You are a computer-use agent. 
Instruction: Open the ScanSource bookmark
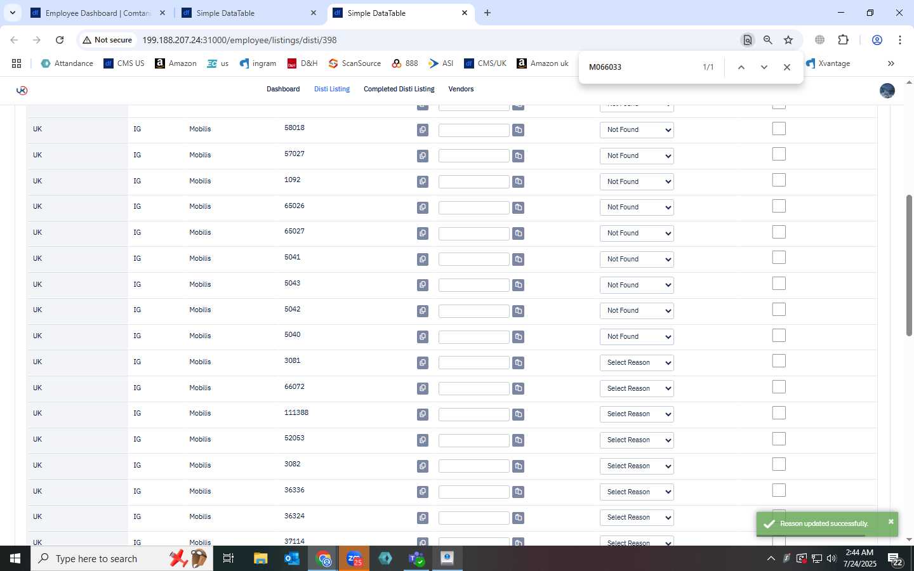(x=355, y=63)
